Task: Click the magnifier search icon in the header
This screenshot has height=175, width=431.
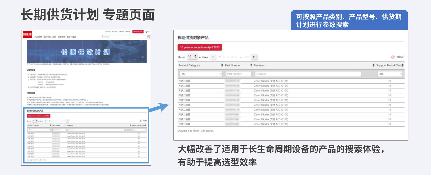Action: (x=149, y=37)
